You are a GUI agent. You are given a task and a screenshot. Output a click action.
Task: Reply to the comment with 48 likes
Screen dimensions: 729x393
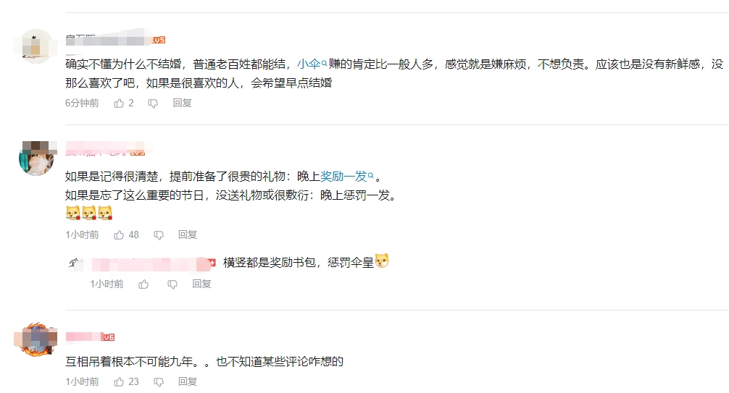point(188,235)
